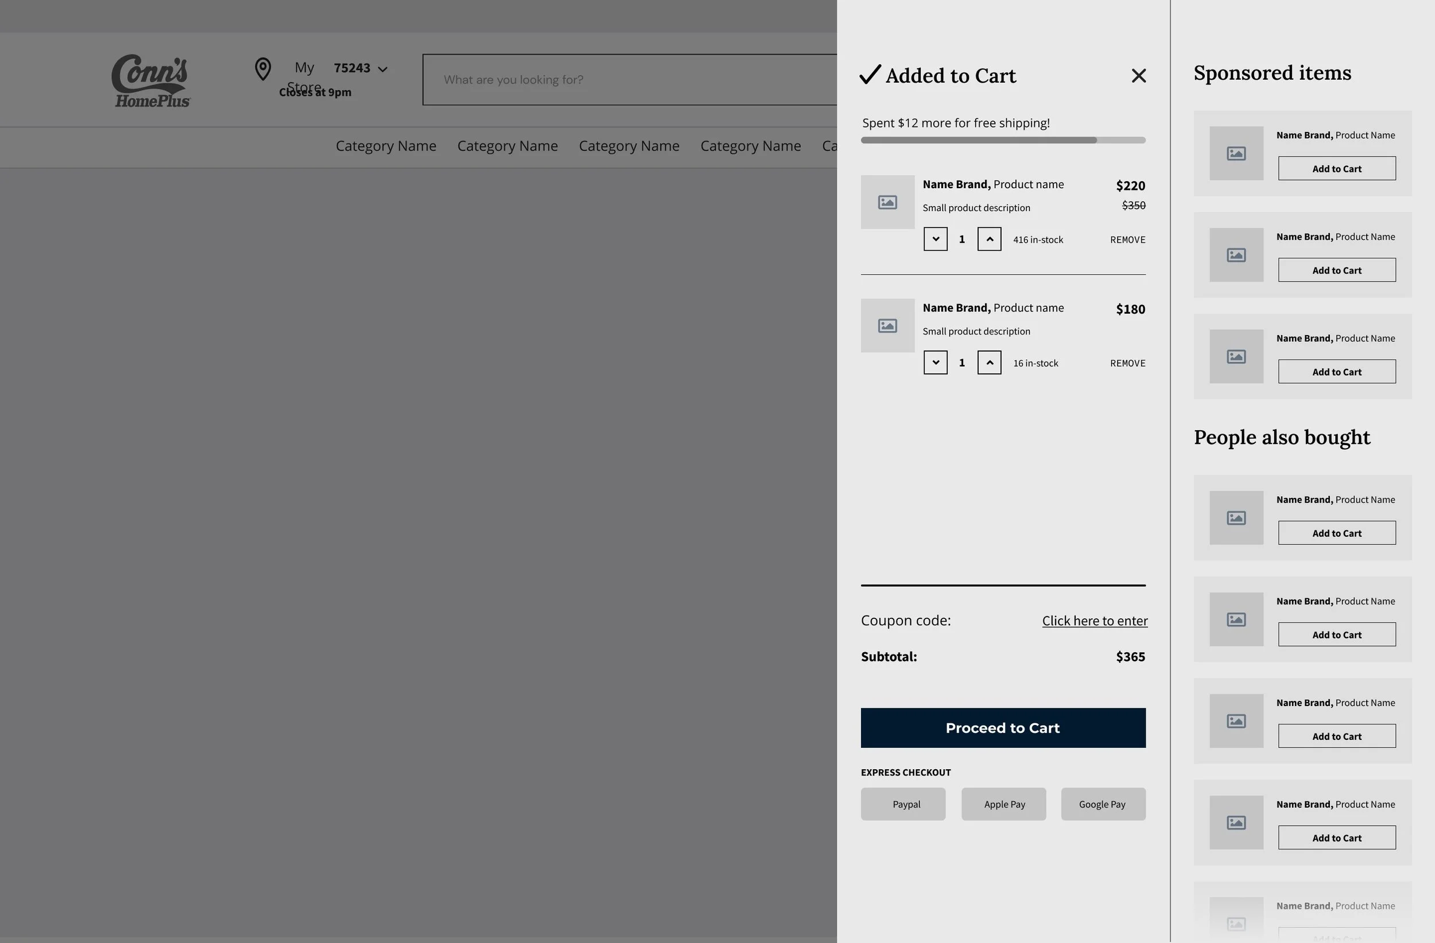Increase quantity of the $220 product
This screenshot has height=943, width=1435.
point(989,239)
